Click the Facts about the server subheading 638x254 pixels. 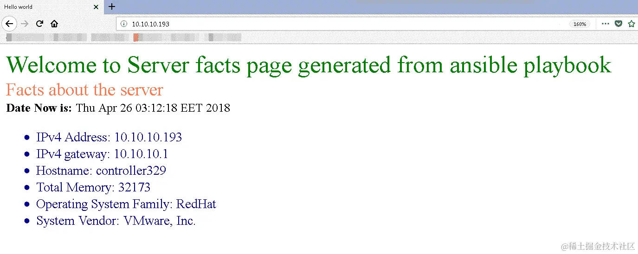coord(84,89)
